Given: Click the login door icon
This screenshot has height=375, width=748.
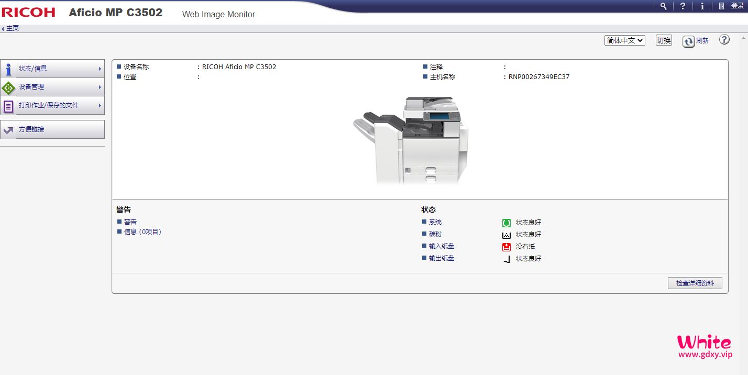Looking at the screenshot, I should tap(722, 6).
